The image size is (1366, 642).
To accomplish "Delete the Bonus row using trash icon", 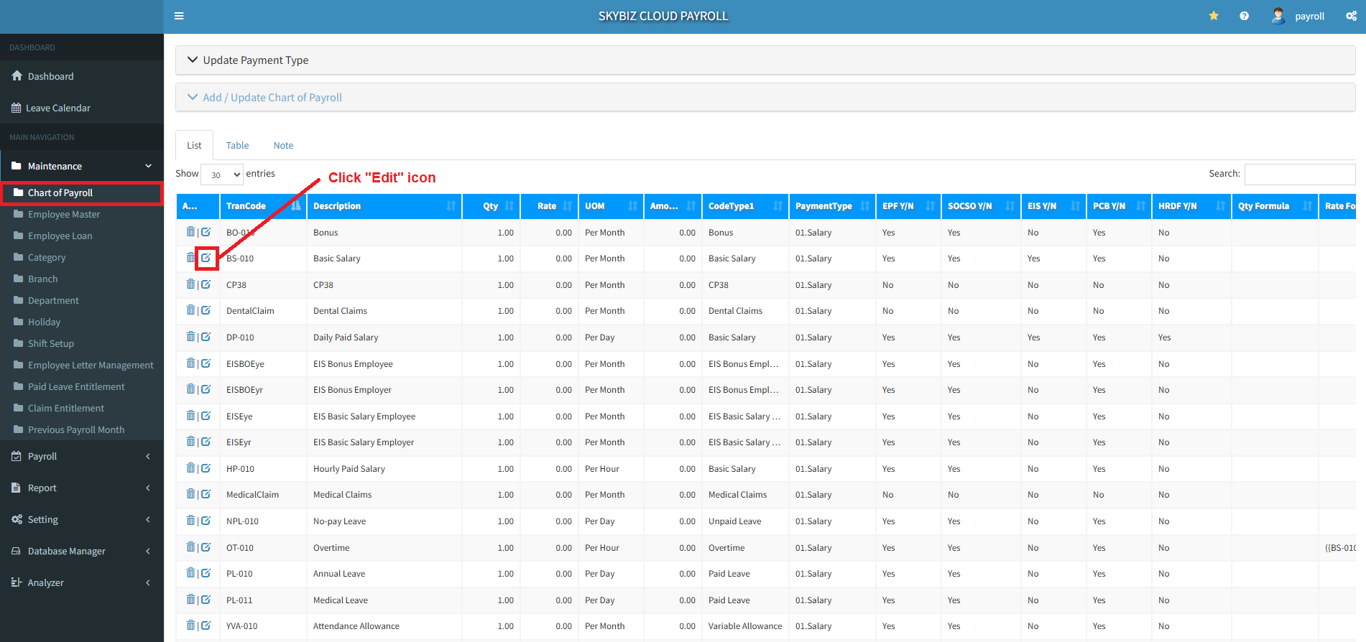I will pyautogui.click(x=190, y=232).
